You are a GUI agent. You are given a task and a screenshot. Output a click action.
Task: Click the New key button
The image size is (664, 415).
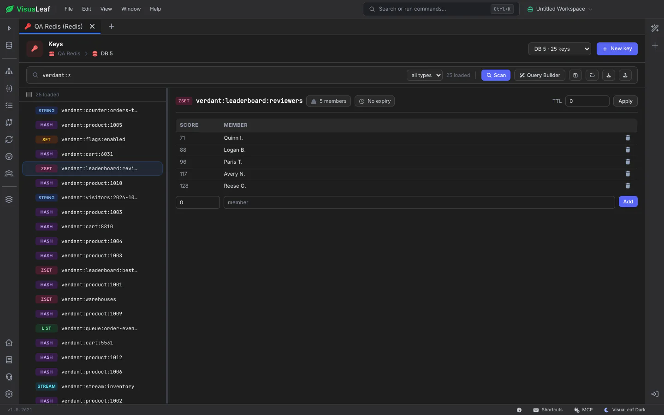[x=617, y=49]
